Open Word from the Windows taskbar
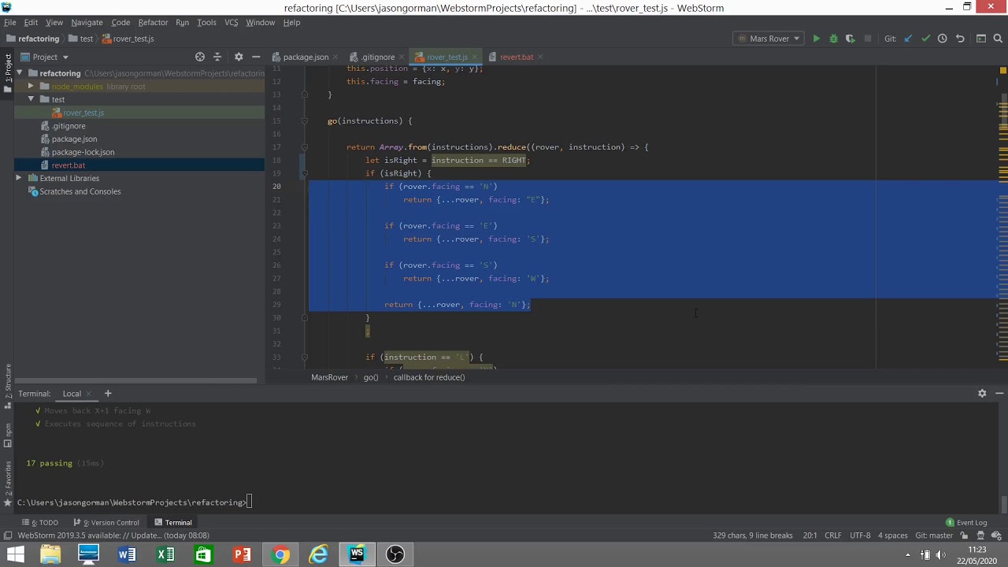Viewport: 1008px width, 567px height. click(127, 554)
